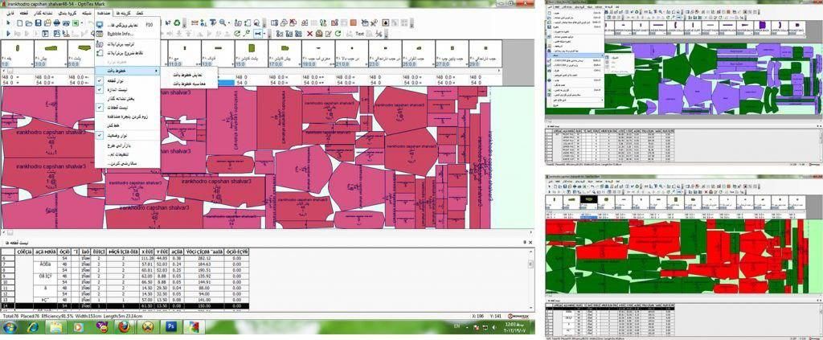
Task: Click the blue play triangle in the second toolbar row
Action: coord(8,33)
